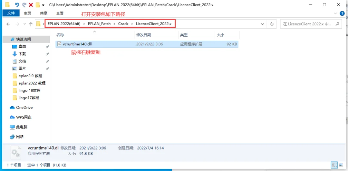Click the folder icon at address bar start
This screenshot has width=348, height=171.
coord(38,24)
